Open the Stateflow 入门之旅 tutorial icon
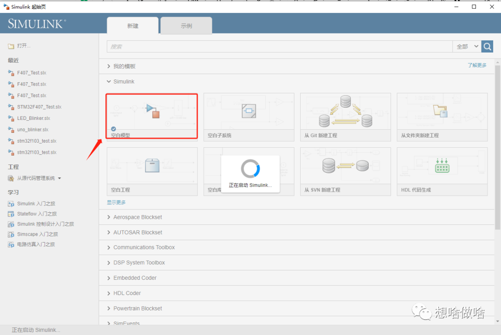Viewport: 501px width, 335px height. coord(11,214)
